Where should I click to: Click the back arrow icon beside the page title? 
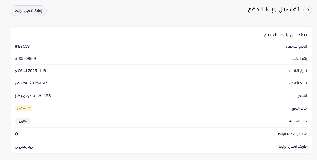point(307,10)
